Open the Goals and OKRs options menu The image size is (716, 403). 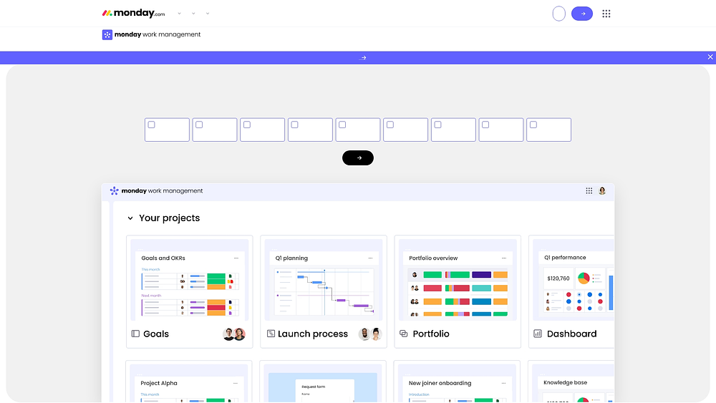pyautogui.click(x=236, y=258)
